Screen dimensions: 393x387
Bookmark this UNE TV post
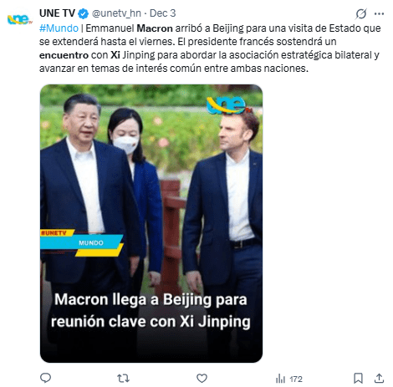pos(358,378)
